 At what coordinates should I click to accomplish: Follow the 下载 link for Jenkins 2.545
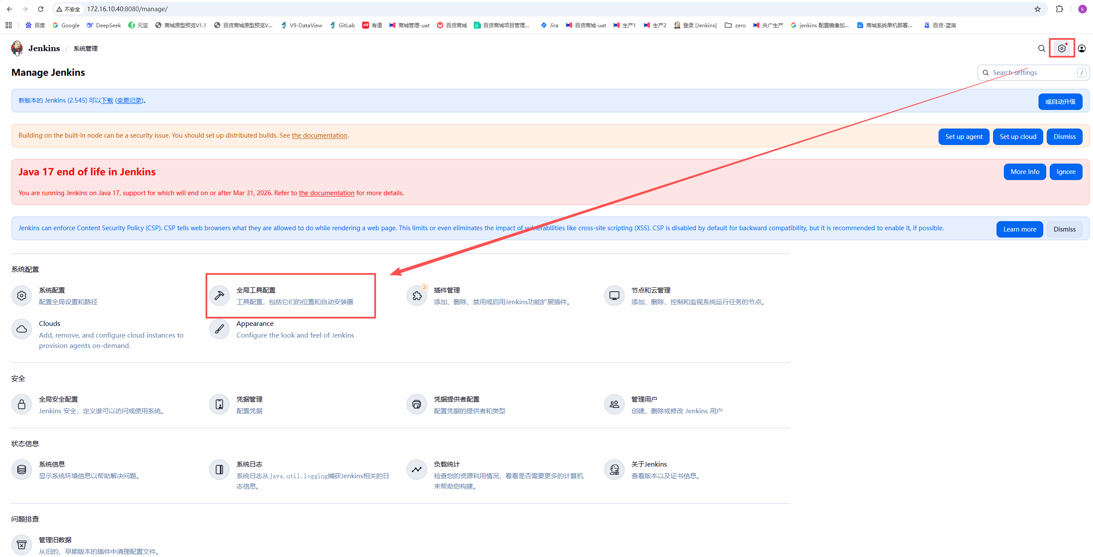coord(107,100)
